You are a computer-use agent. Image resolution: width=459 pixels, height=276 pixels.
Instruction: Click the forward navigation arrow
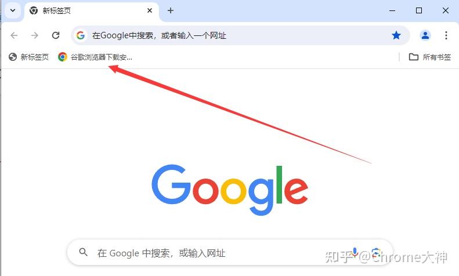(x=35, y=35)
